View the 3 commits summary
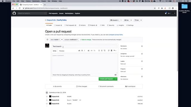This screenshot has height=107, width=191. tap(57, 86)
